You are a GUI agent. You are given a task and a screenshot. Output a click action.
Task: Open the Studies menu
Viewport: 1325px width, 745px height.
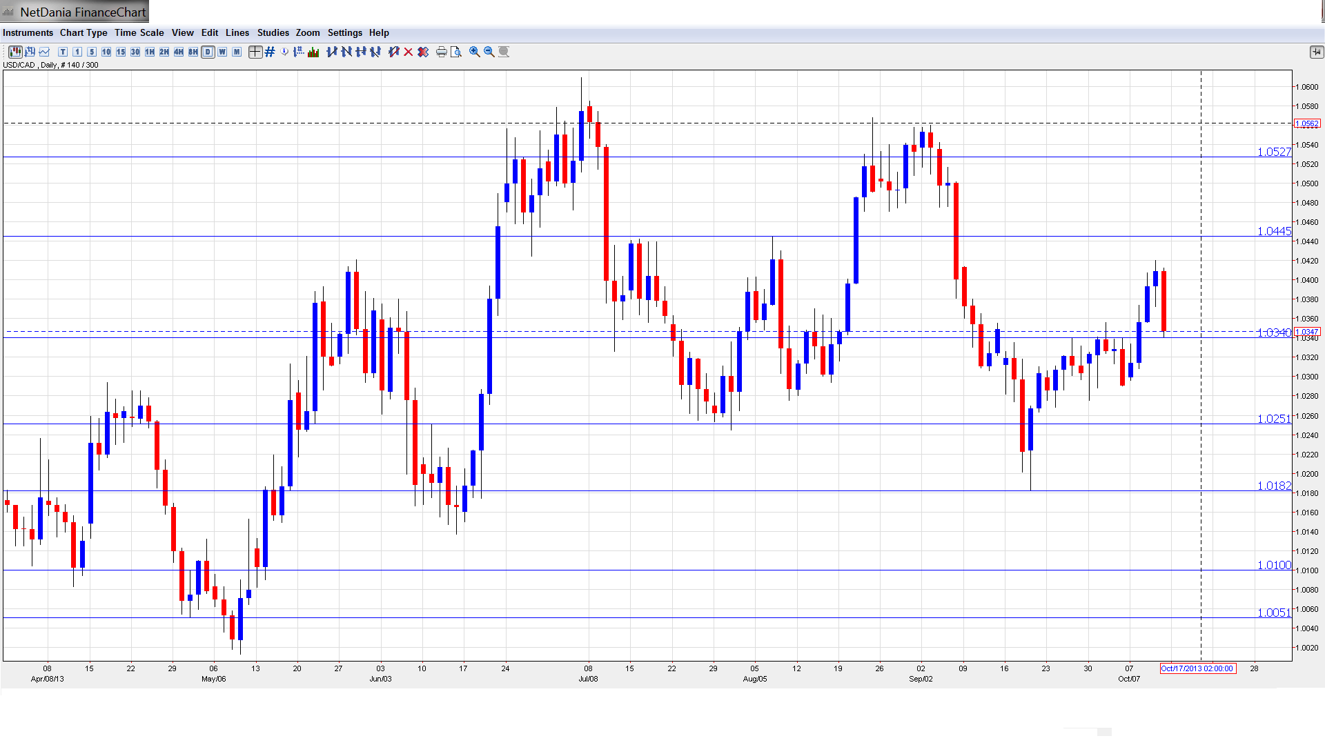pos(273,32)
